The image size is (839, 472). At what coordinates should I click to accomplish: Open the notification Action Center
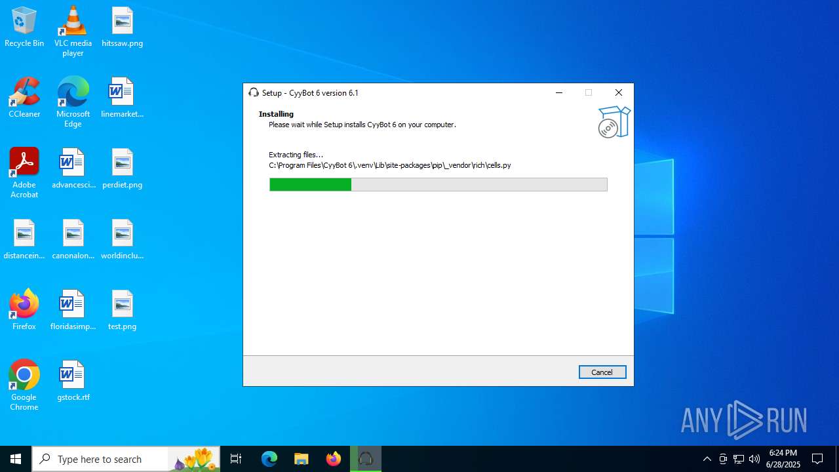coord(817,459)
